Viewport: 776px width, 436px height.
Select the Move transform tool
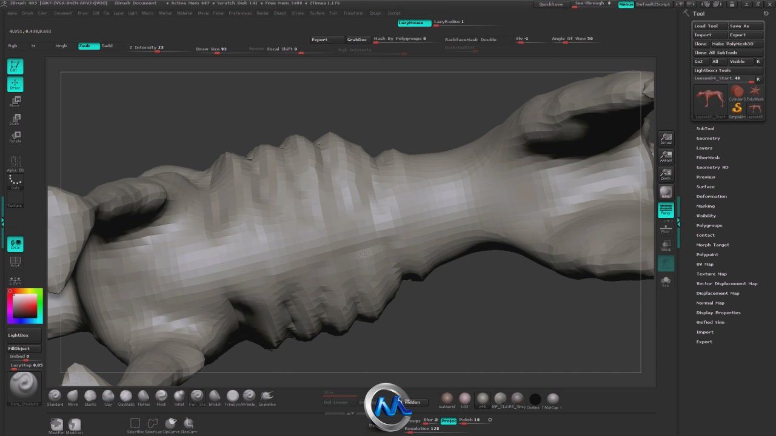(x=15, y=102)
